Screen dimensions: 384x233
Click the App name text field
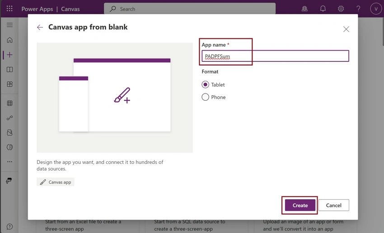click(275, 56)
